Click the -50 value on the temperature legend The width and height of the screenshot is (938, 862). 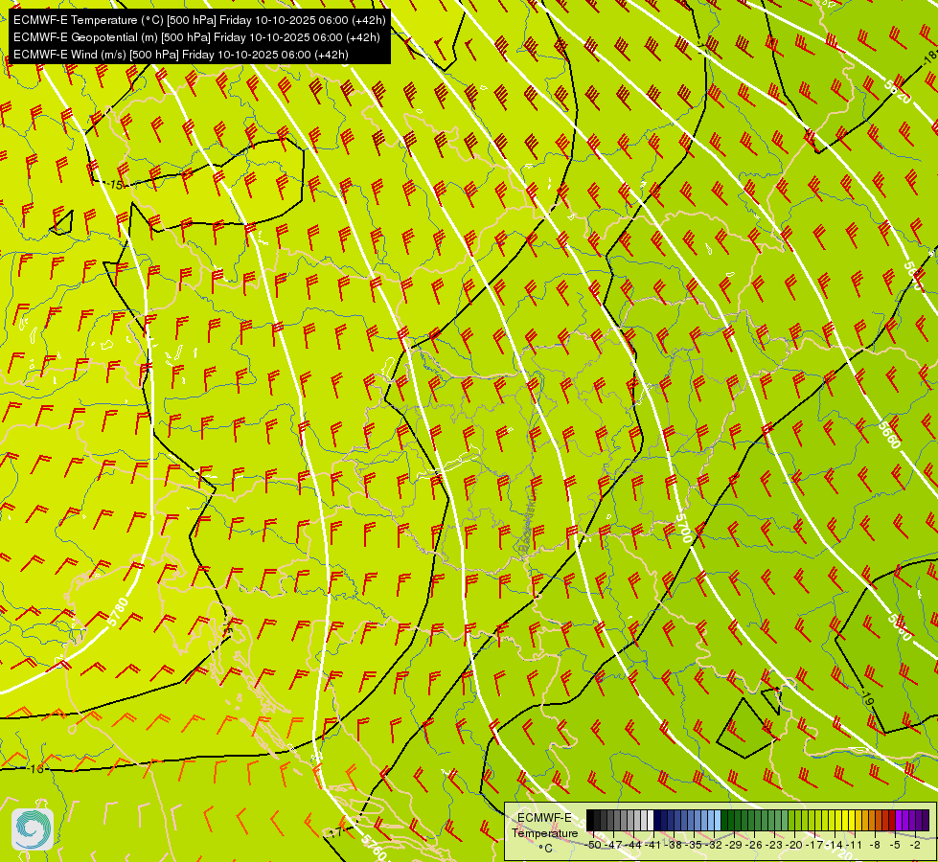(594, 845)
